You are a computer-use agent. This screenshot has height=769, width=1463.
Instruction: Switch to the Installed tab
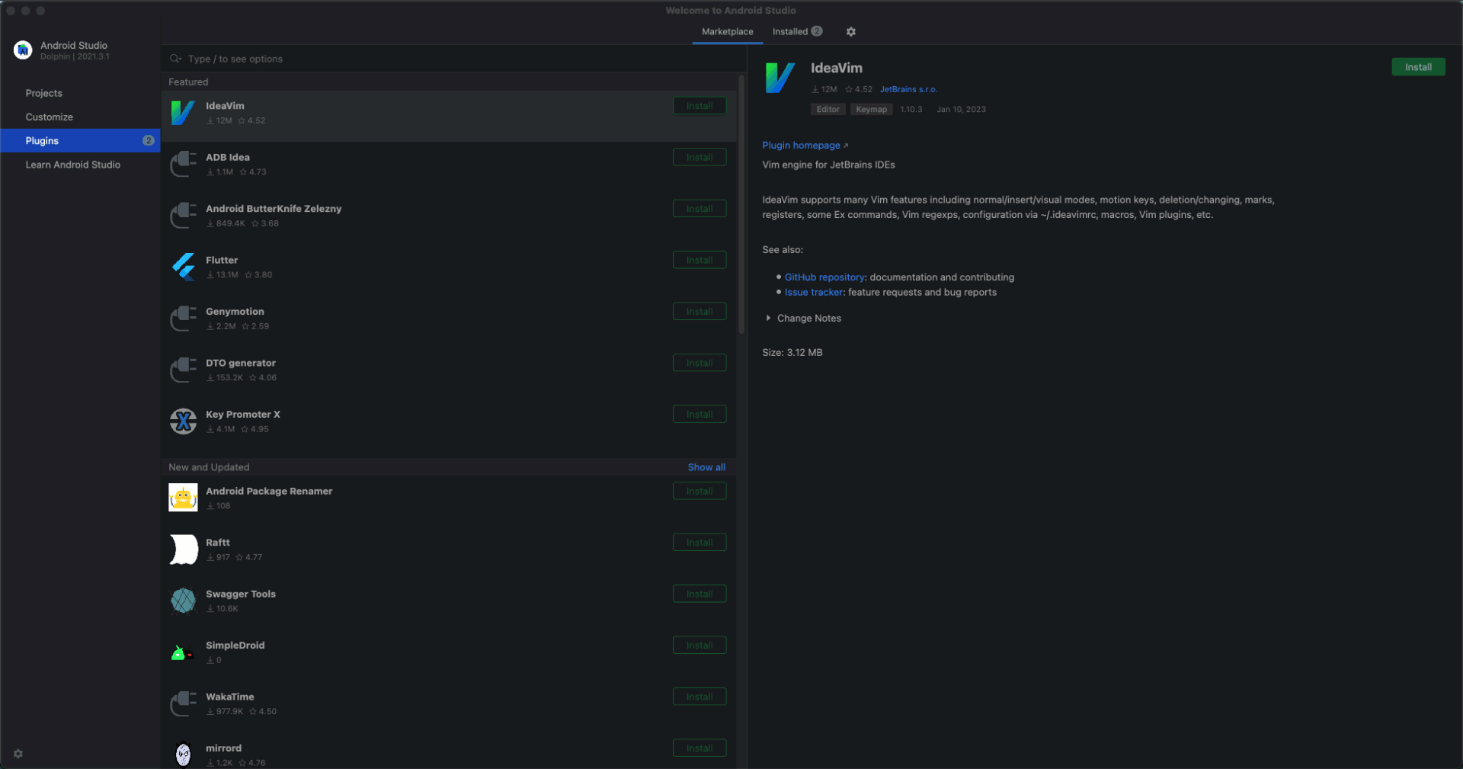790,31
